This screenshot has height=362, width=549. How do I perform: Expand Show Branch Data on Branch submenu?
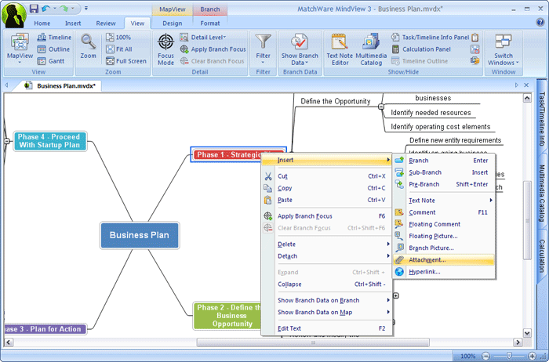327,300
